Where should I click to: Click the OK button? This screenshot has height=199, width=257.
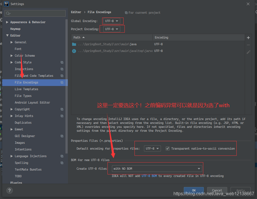[x=194, y=190]
